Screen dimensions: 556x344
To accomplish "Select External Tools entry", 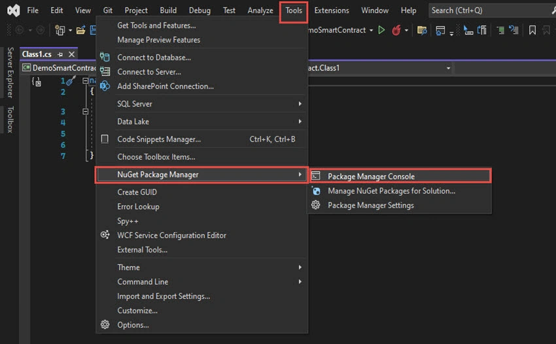I will [201, 250].
